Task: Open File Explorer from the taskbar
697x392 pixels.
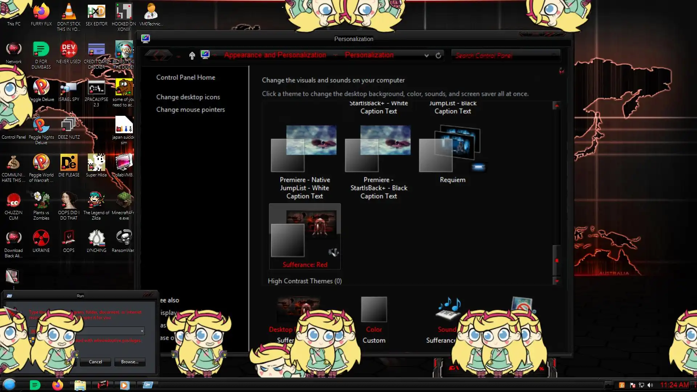Action: (x=80, y=385)
